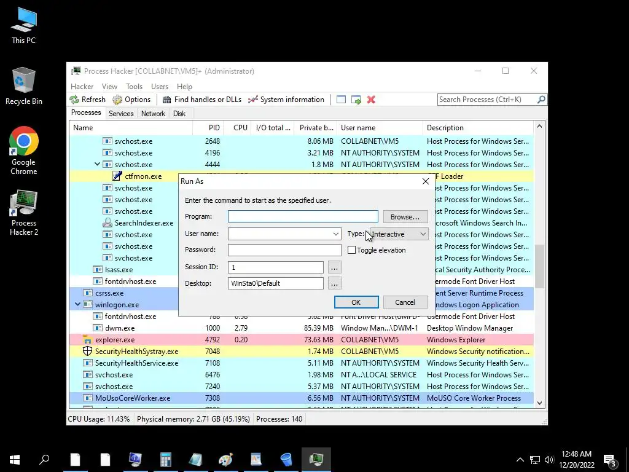The width and height of the screenshot is (629, 472).
Task: Click the Session ID text field
Action: (x=276, y=267)
